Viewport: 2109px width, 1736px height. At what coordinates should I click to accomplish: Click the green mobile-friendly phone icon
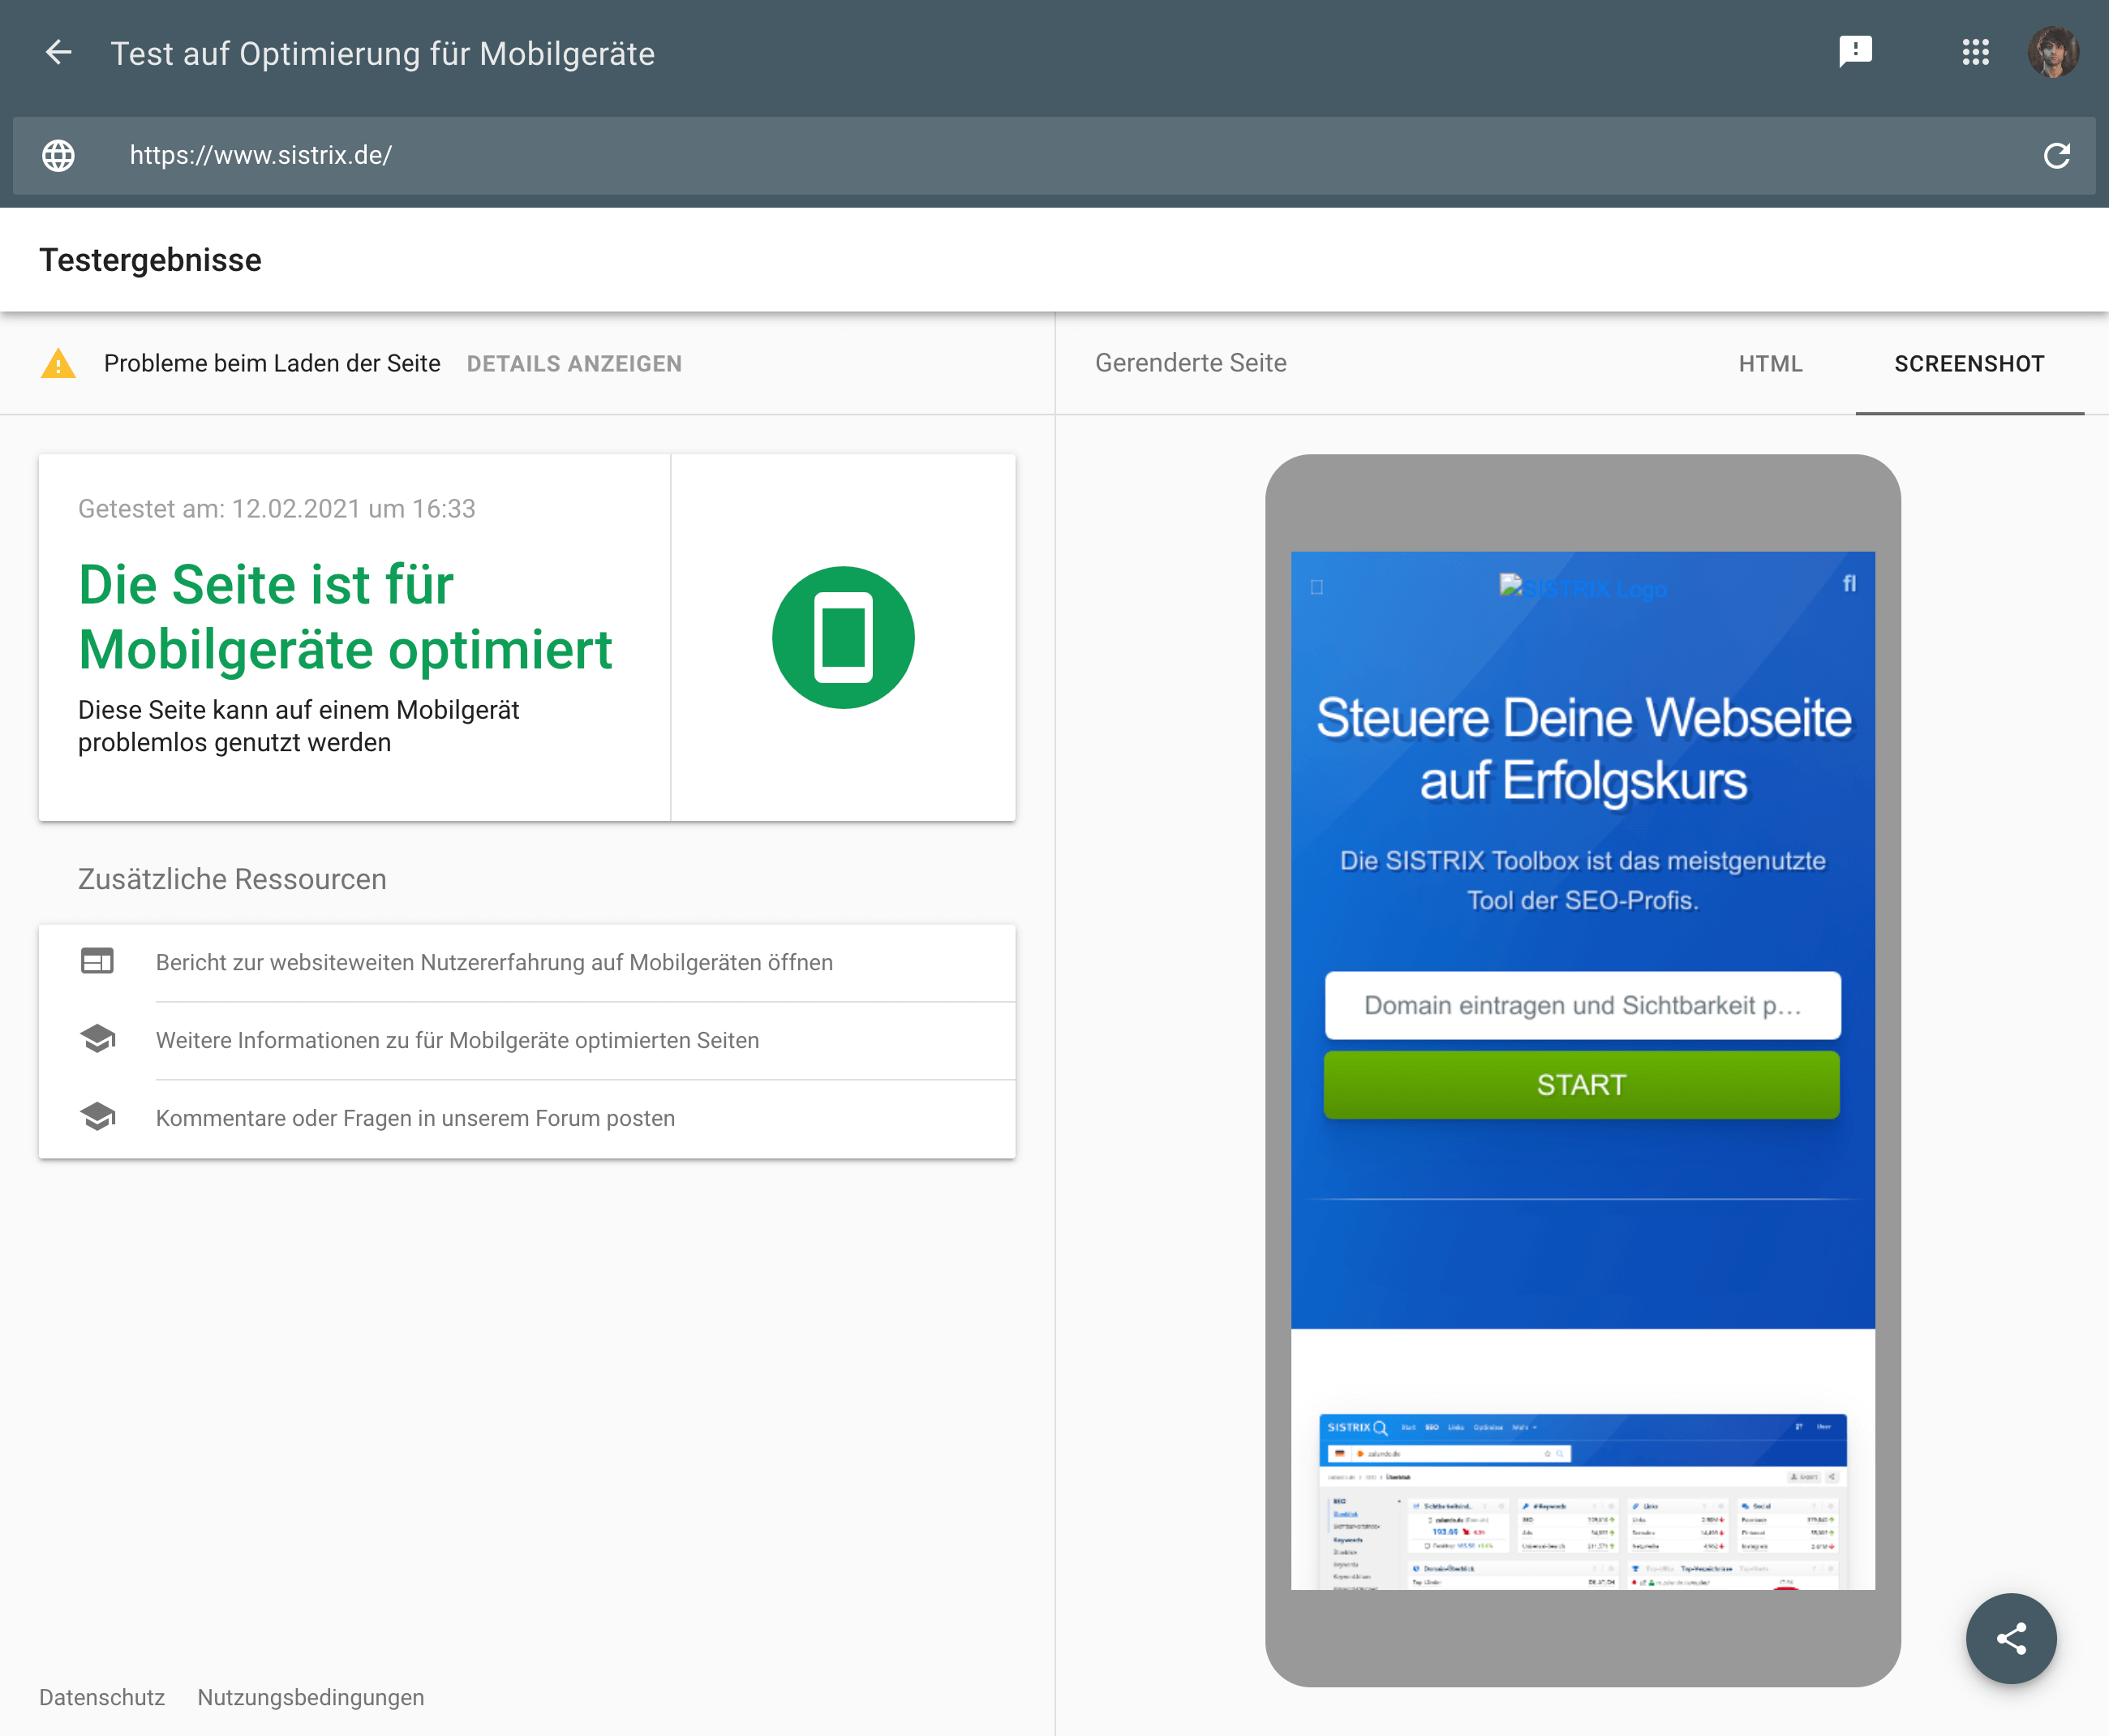[843, 638]
